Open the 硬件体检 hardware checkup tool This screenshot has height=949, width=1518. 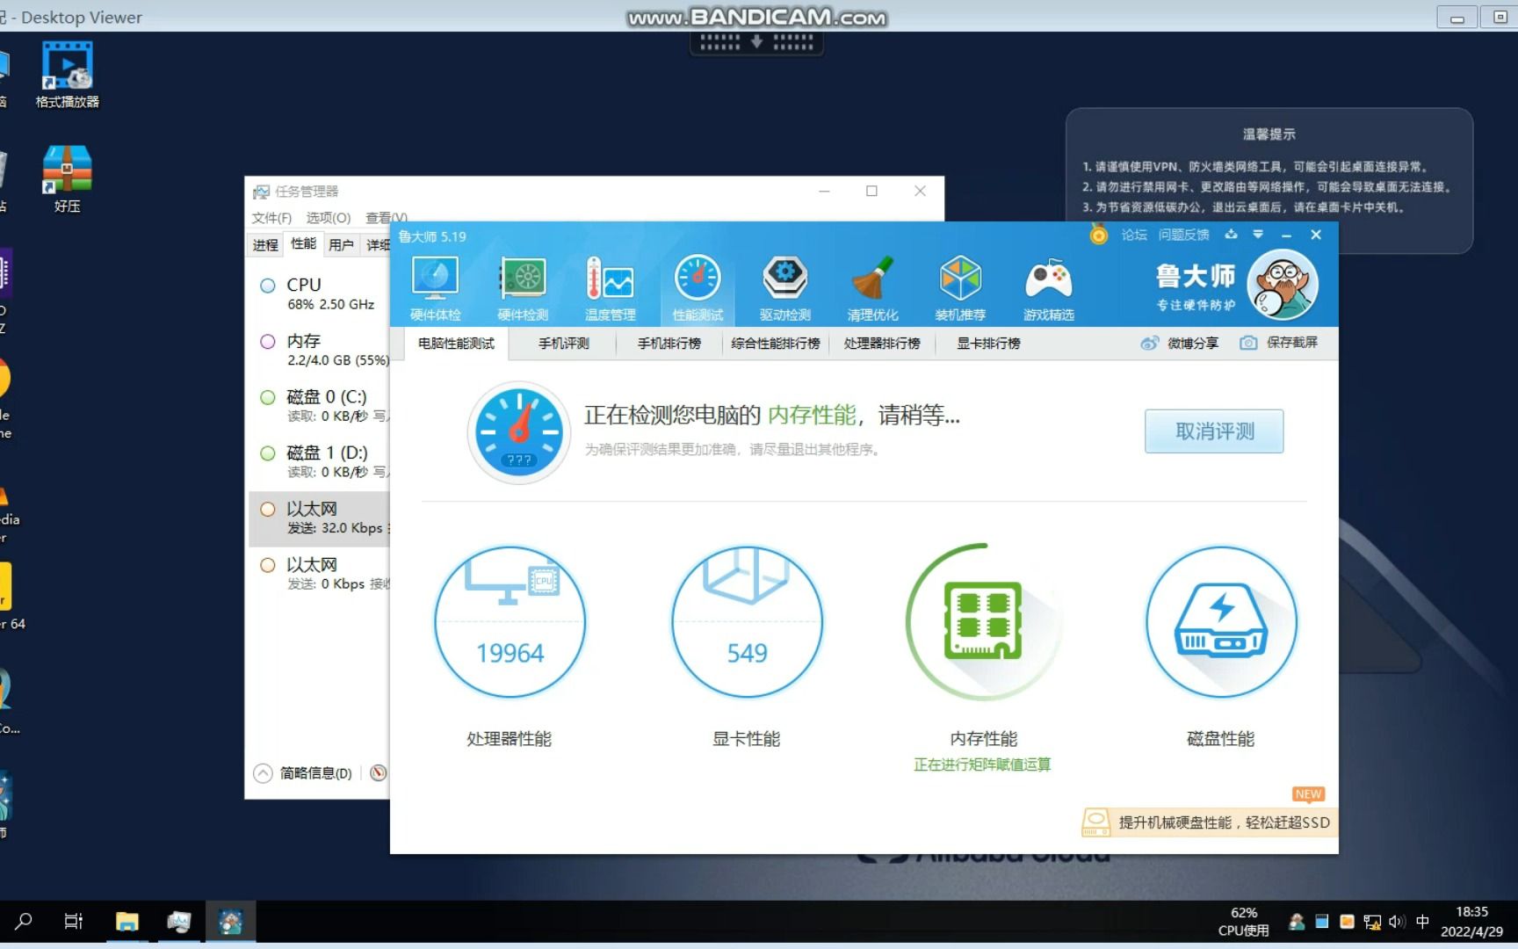click(x=434, y=286)
